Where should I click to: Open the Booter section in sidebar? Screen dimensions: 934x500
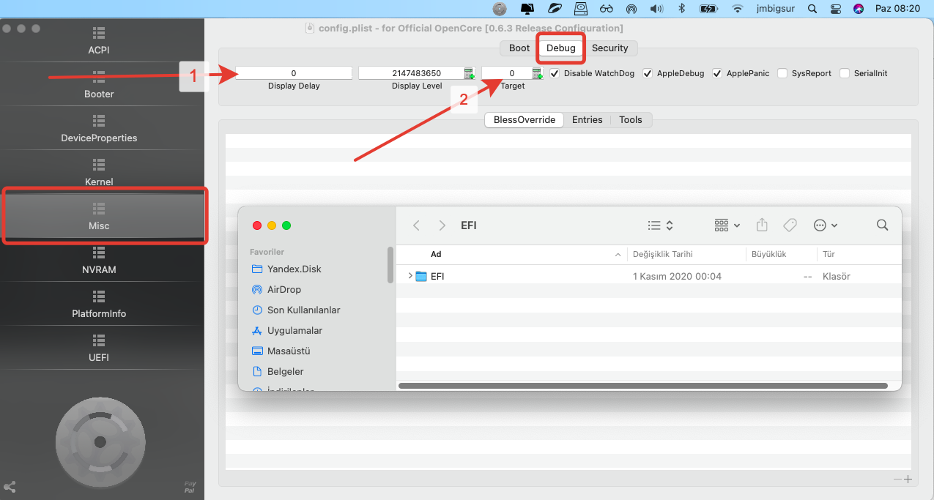[99, 86]
